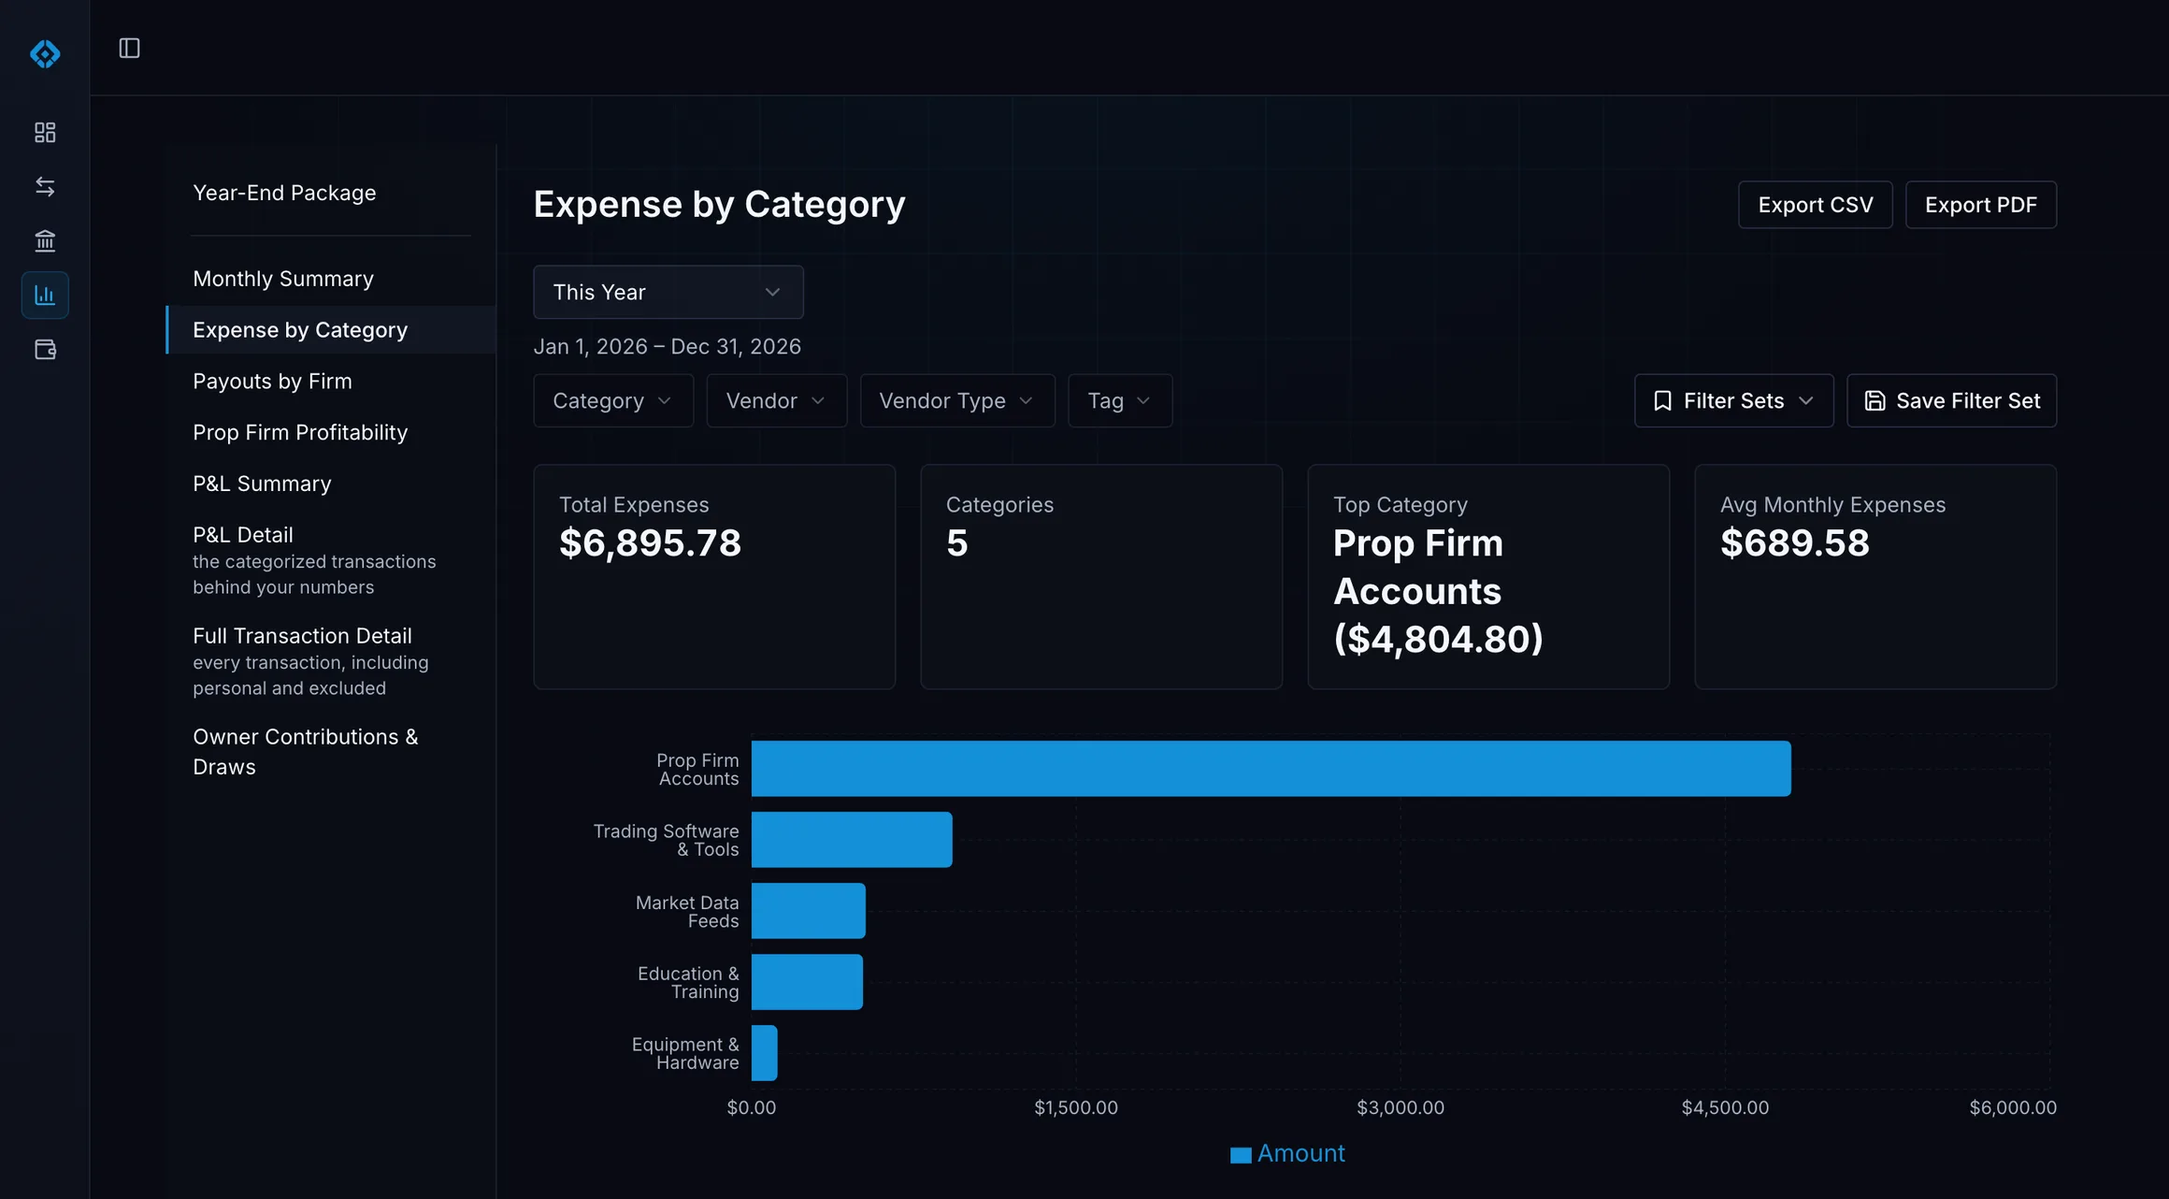
Task: Click the app logo icon
Action: [x=45, y=53]
